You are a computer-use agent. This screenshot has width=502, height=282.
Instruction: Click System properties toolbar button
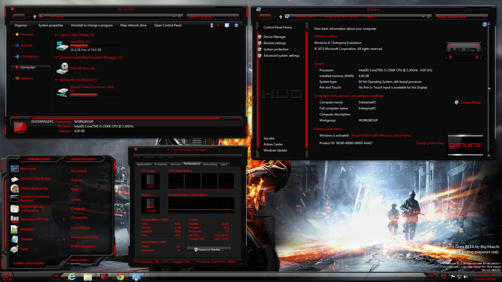click(51, 25)
